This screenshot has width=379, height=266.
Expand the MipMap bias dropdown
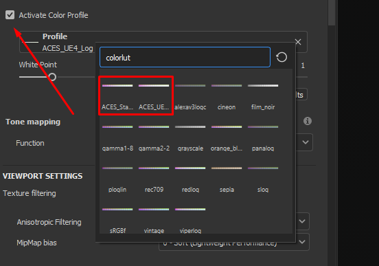coord(302,242)
